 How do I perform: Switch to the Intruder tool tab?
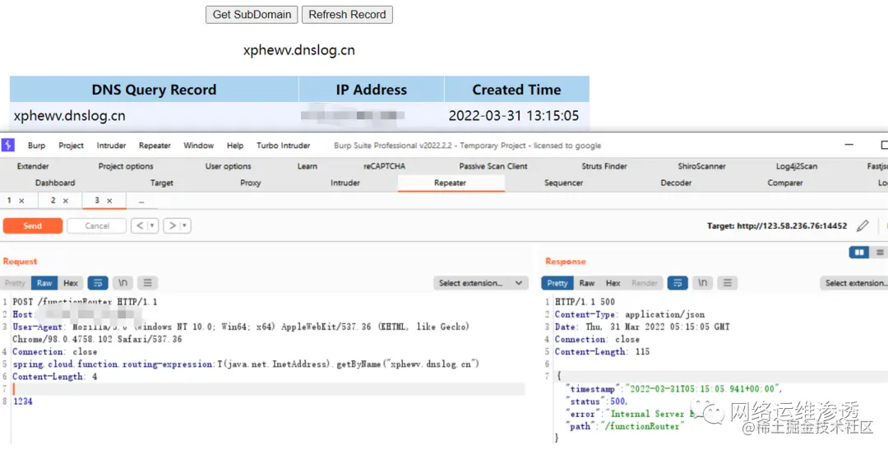[345, 183]
